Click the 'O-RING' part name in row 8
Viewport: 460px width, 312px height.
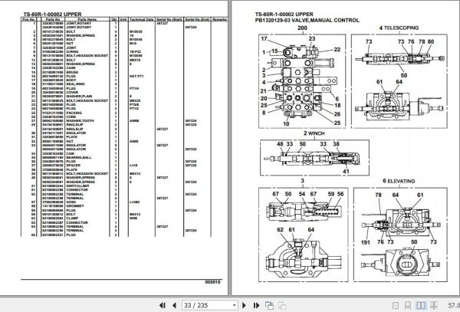pyautogui.click(x=73, y=51)
